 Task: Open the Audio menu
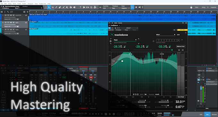(24, 4)
